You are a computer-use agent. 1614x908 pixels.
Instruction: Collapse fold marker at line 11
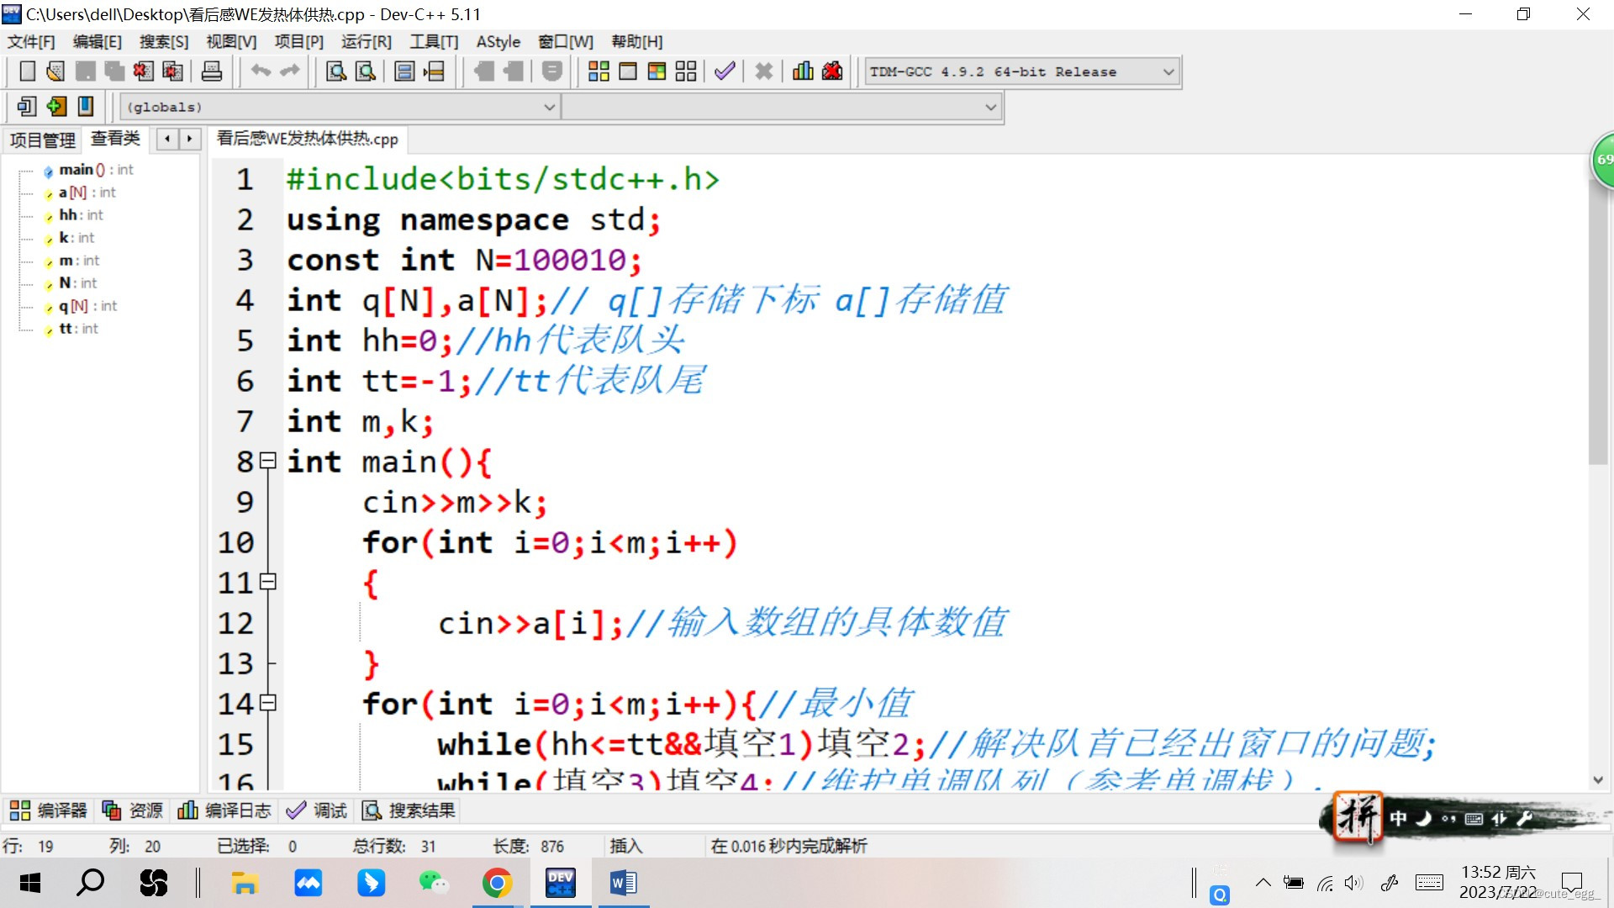click(x=268, y=582)
